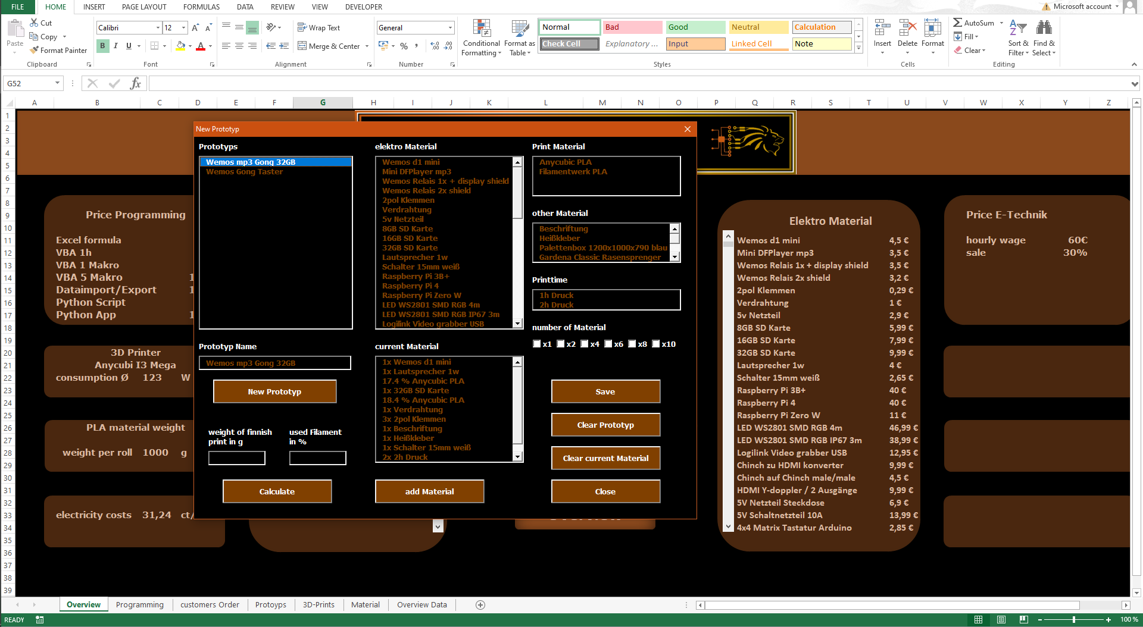Click the Clear current Material button

tap(605, 458)
